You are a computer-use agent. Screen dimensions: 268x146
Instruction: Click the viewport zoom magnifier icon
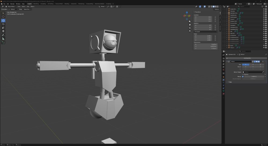pyautogui.click(x=190, y=21)
